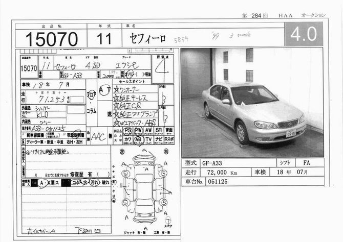Click the 取扱説明書 label
This screenshot has height=242, width=343.
tap(76, 135)
